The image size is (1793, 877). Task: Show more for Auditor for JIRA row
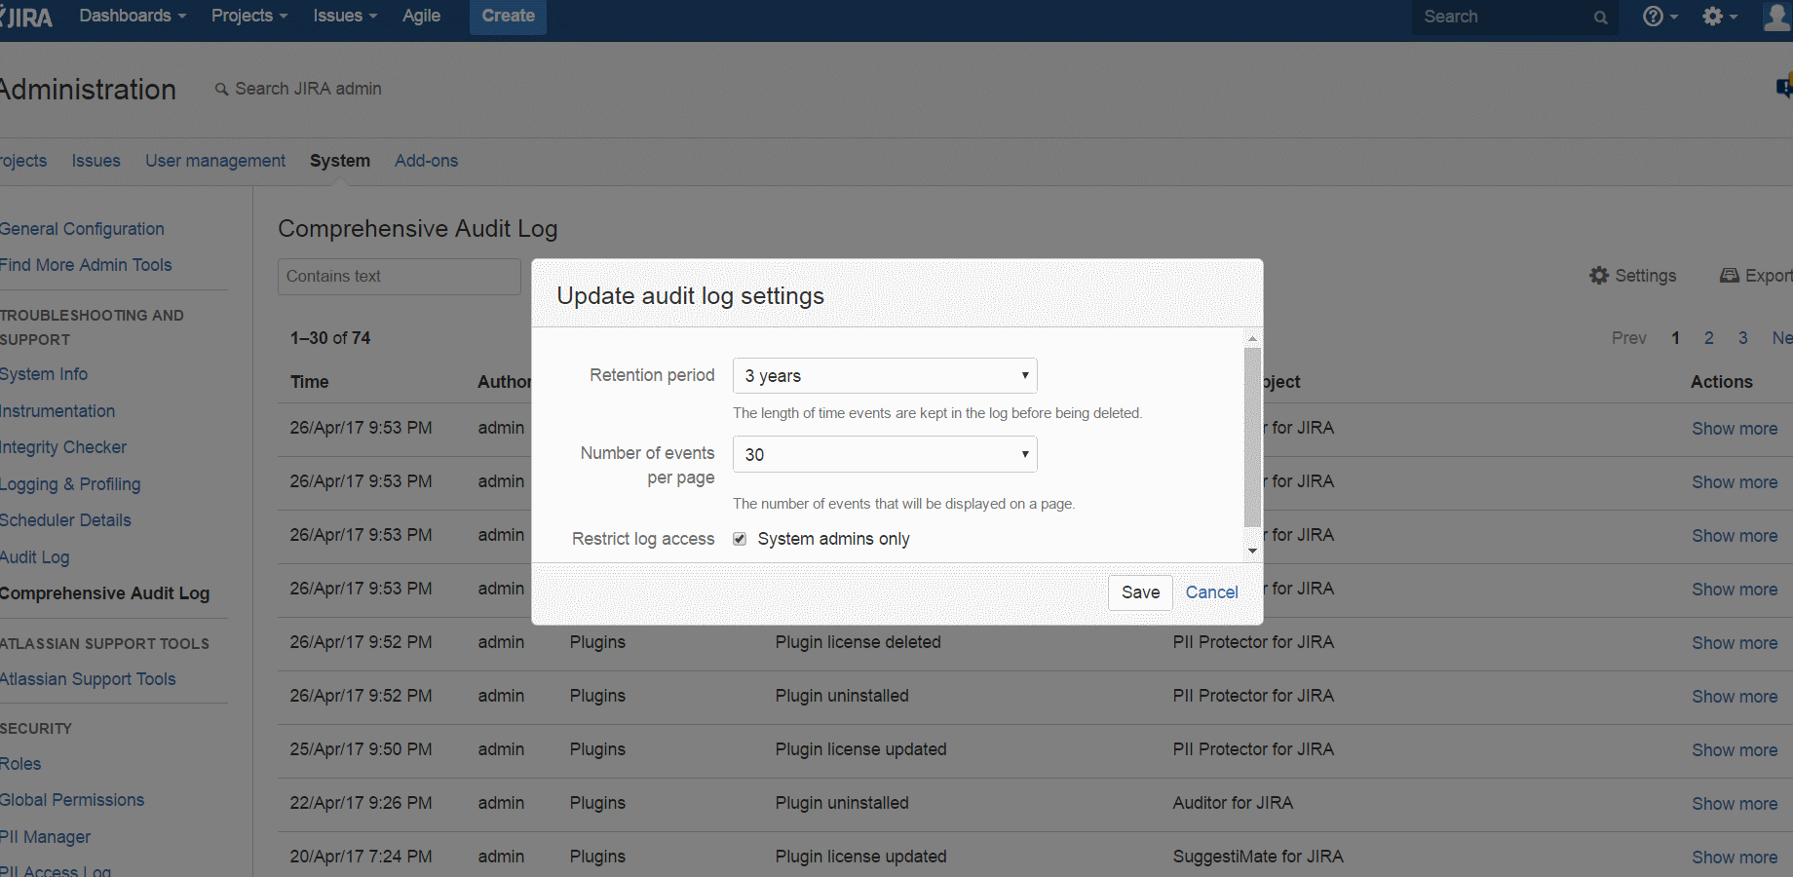pos(1735,804)
